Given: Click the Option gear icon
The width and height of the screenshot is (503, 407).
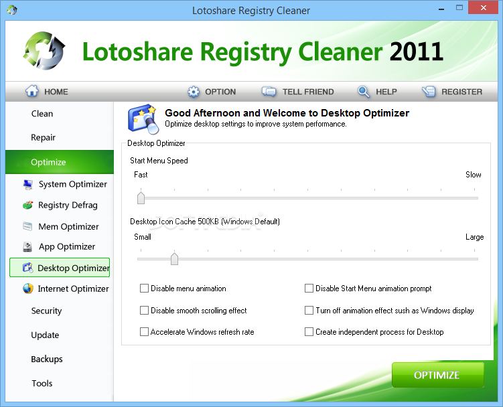Looking at the screenshot, I should click(194, 92).
